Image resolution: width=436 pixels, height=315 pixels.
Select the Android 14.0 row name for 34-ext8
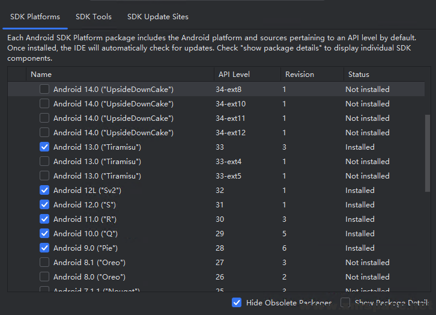click(114, 90)
